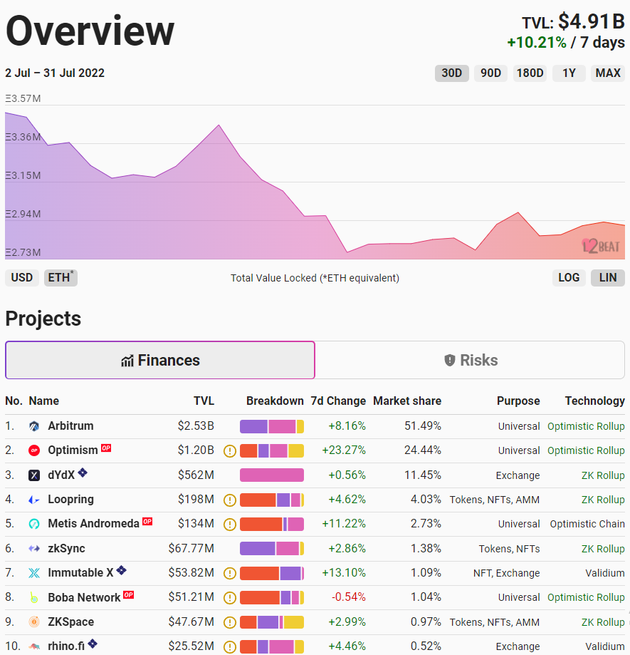The height and width of the screenshot is (655, 630).
Task: Click the Arbitrum project logo icon
Action: click(34, 426)
